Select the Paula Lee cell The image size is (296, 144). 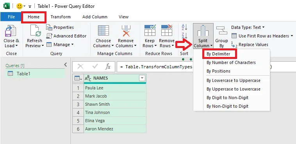coord(115,88)
